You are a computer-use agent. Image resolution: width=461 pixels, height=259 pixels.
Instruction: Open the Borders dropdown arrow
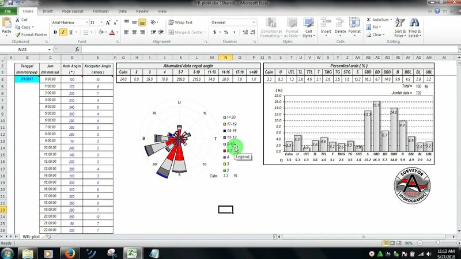(92, 32)
